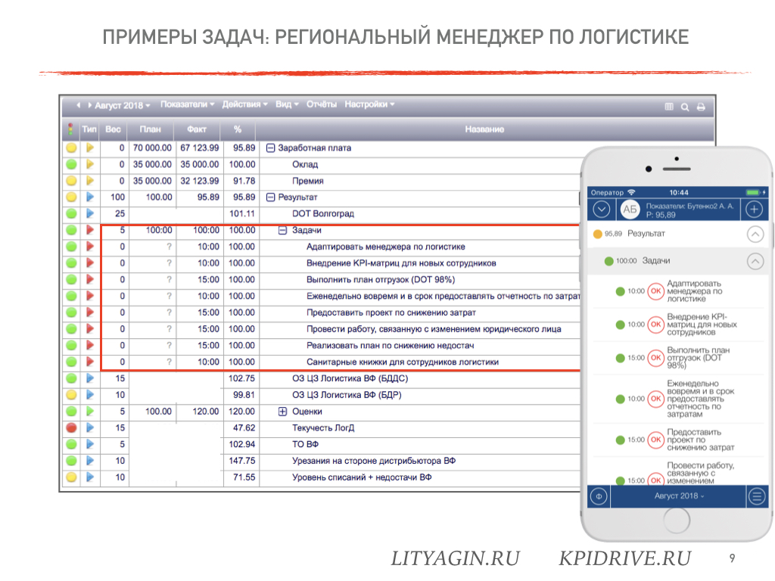Tap the hamburger menu icon in phone footer
Viewport: 775px width, 581px height.
(757, 496)
